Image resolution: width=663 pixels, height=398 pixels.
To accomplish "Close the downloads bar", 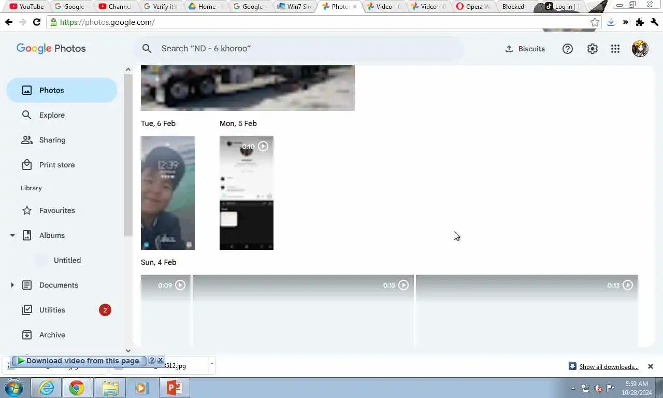I will (x=651, y=366).
